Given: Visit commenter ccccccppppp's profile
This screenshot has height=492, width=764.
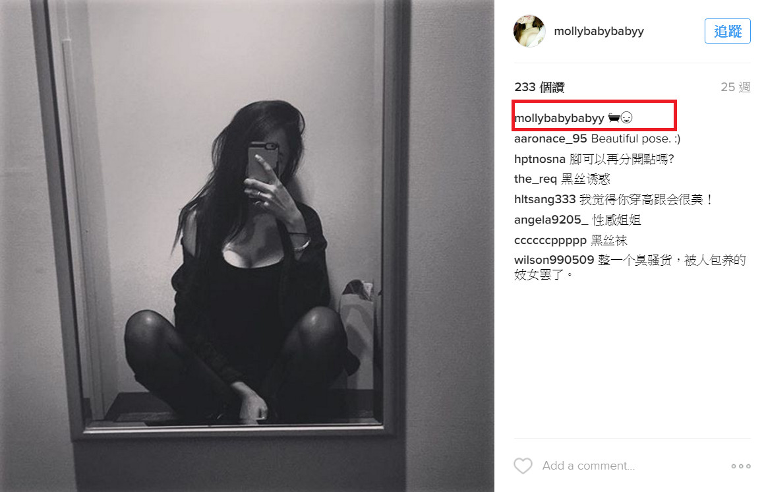Looking at the screenshot, I should [x=550, y=240].
